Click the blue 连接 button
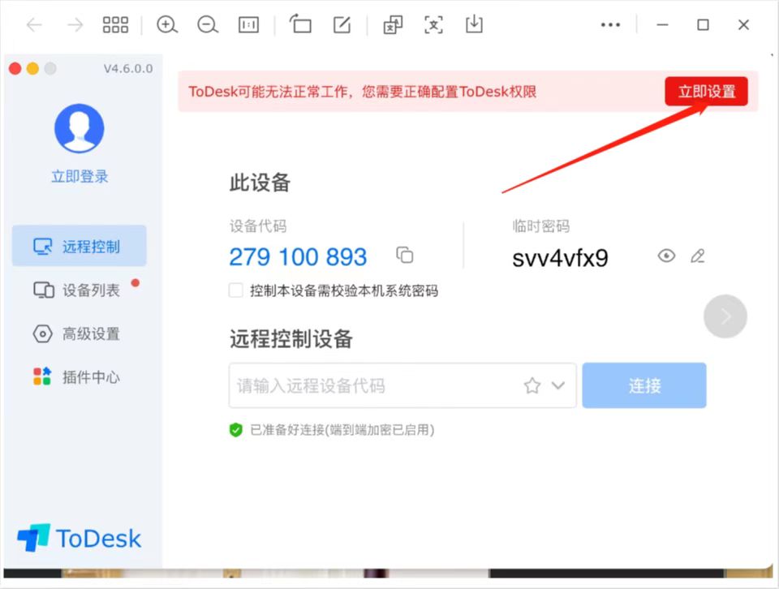This screenshot has width=779, height=589. 643,385
